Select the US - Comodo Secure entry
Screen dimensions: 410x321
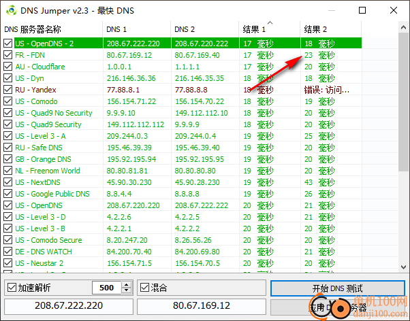point(48,240)
